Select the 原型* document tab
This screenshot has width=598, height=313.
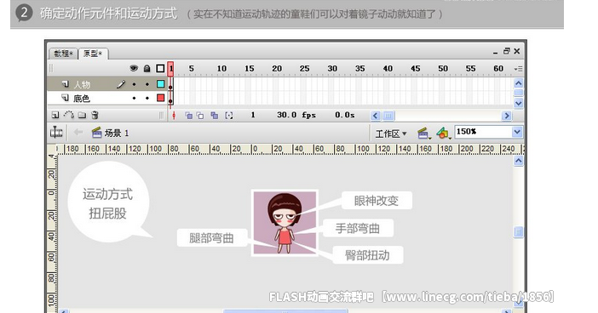(x=93, y=54)
